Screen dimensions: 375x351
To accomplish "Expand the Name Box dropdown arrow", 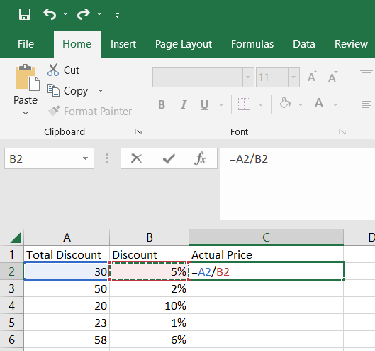I will coord(85,158).
